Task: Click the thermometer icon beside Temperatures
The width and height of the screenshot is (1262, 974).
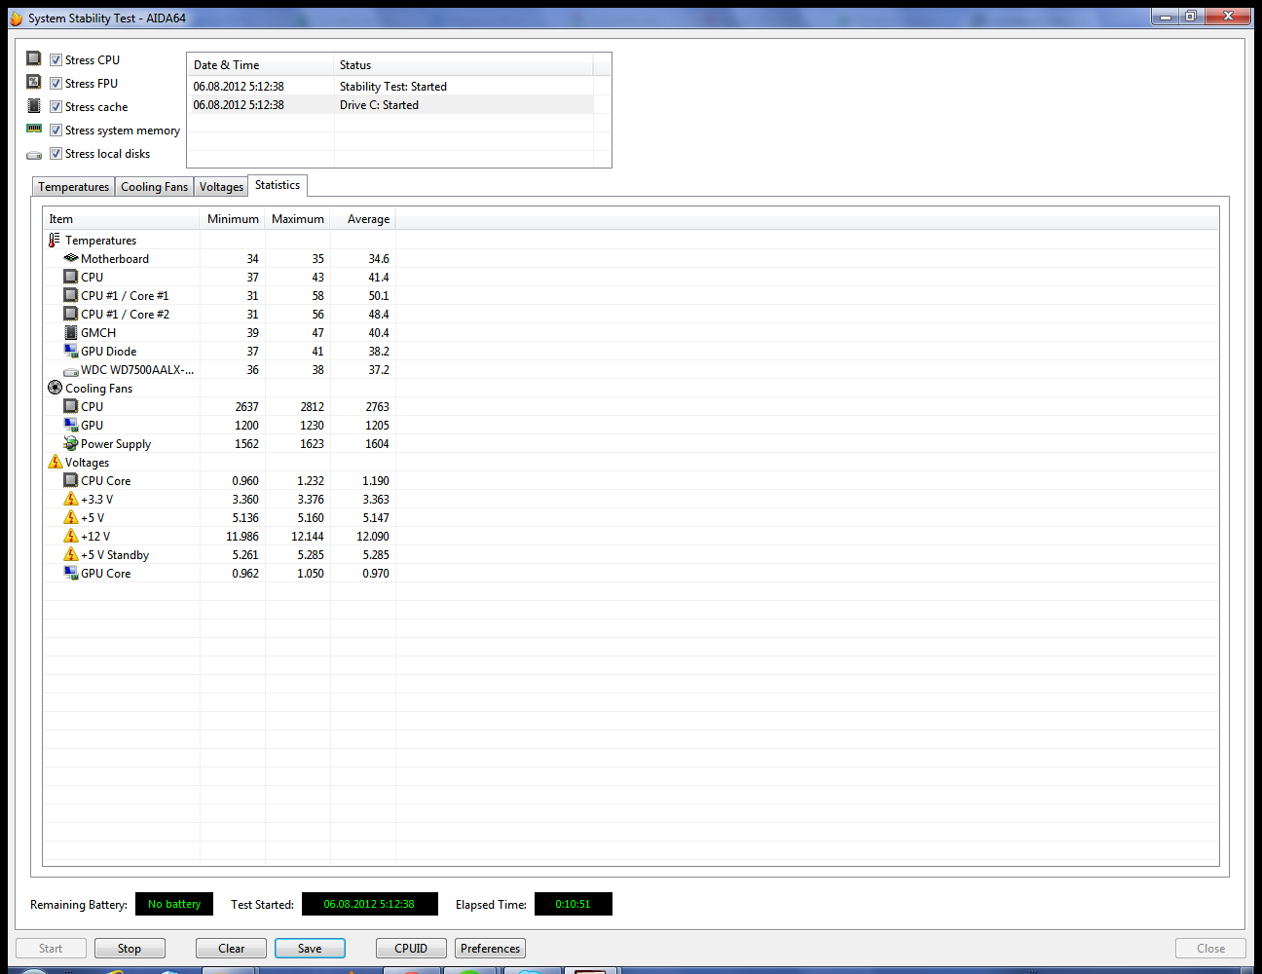Action: point(55,240)
